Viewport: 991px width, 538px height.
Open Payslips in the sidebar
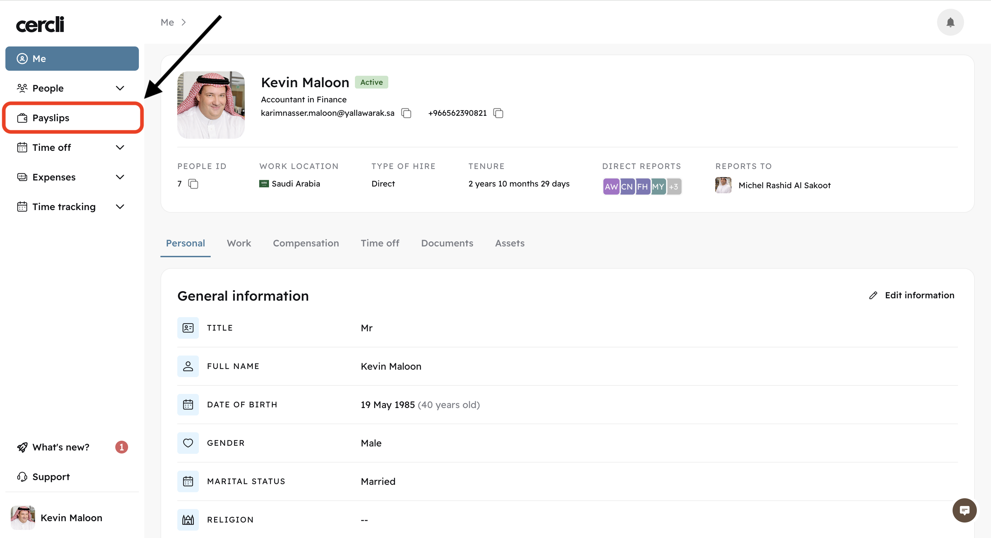51,118
